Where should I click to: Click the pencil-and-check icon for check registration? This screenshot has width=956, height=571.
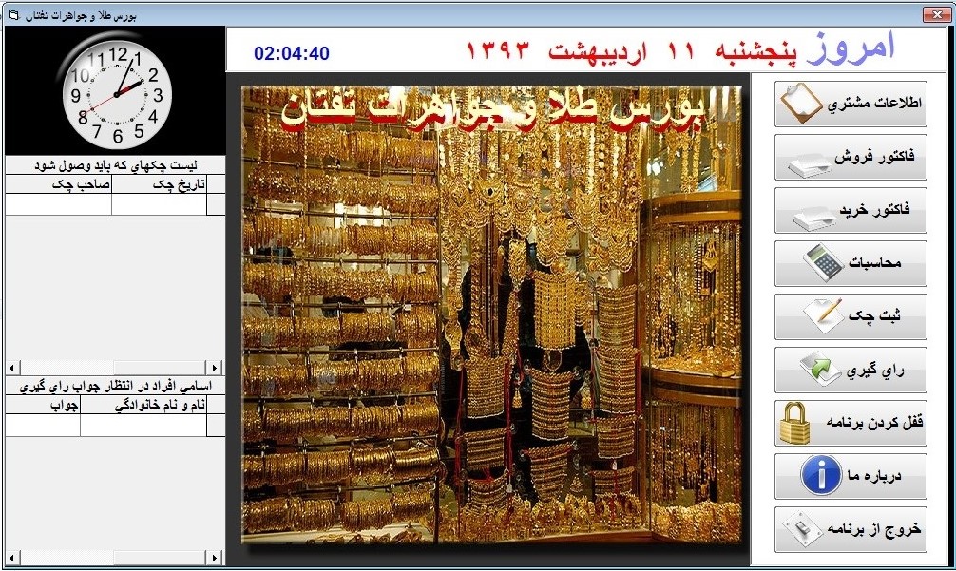pyautogui.click(x=823, y=315)
